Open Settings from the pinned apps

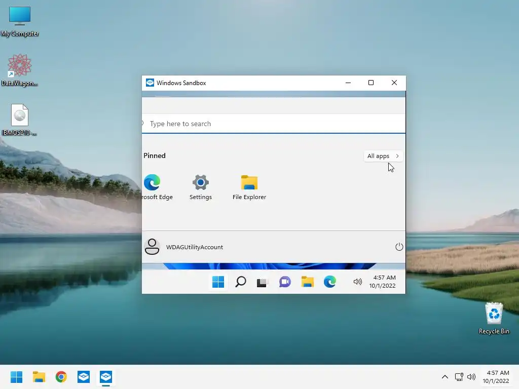point(201,187)
